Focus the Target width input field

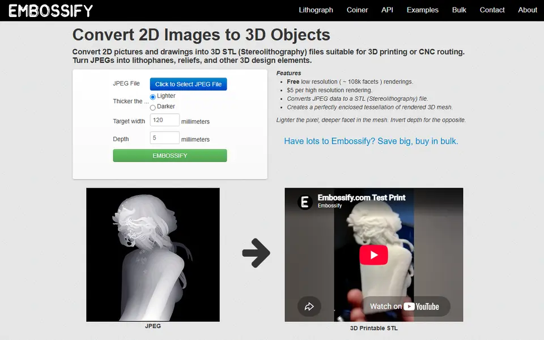165,120
